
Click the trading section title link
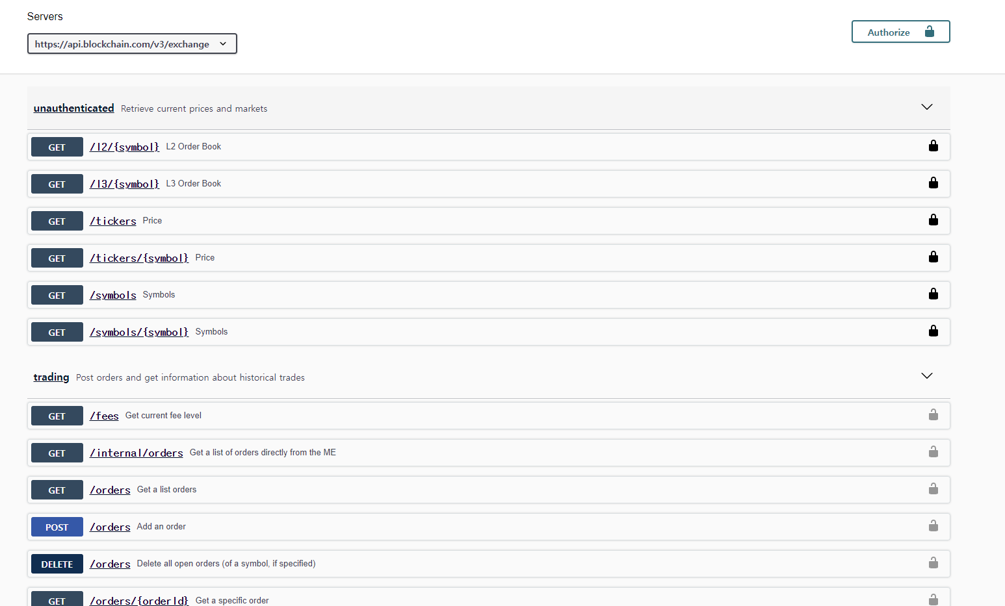pos(51,377)
